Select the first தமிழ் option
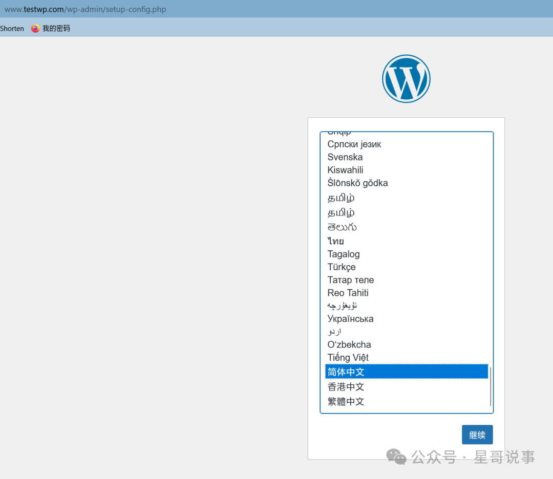The image size is (553, 479). tap(407, 198)
